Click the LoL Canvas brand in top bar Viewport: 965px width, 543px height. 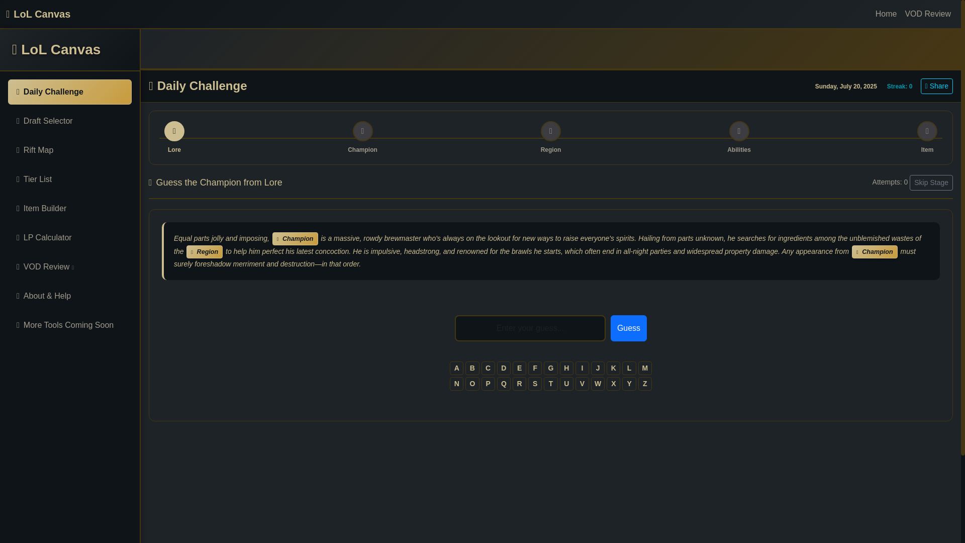click(x=38, y=14)
